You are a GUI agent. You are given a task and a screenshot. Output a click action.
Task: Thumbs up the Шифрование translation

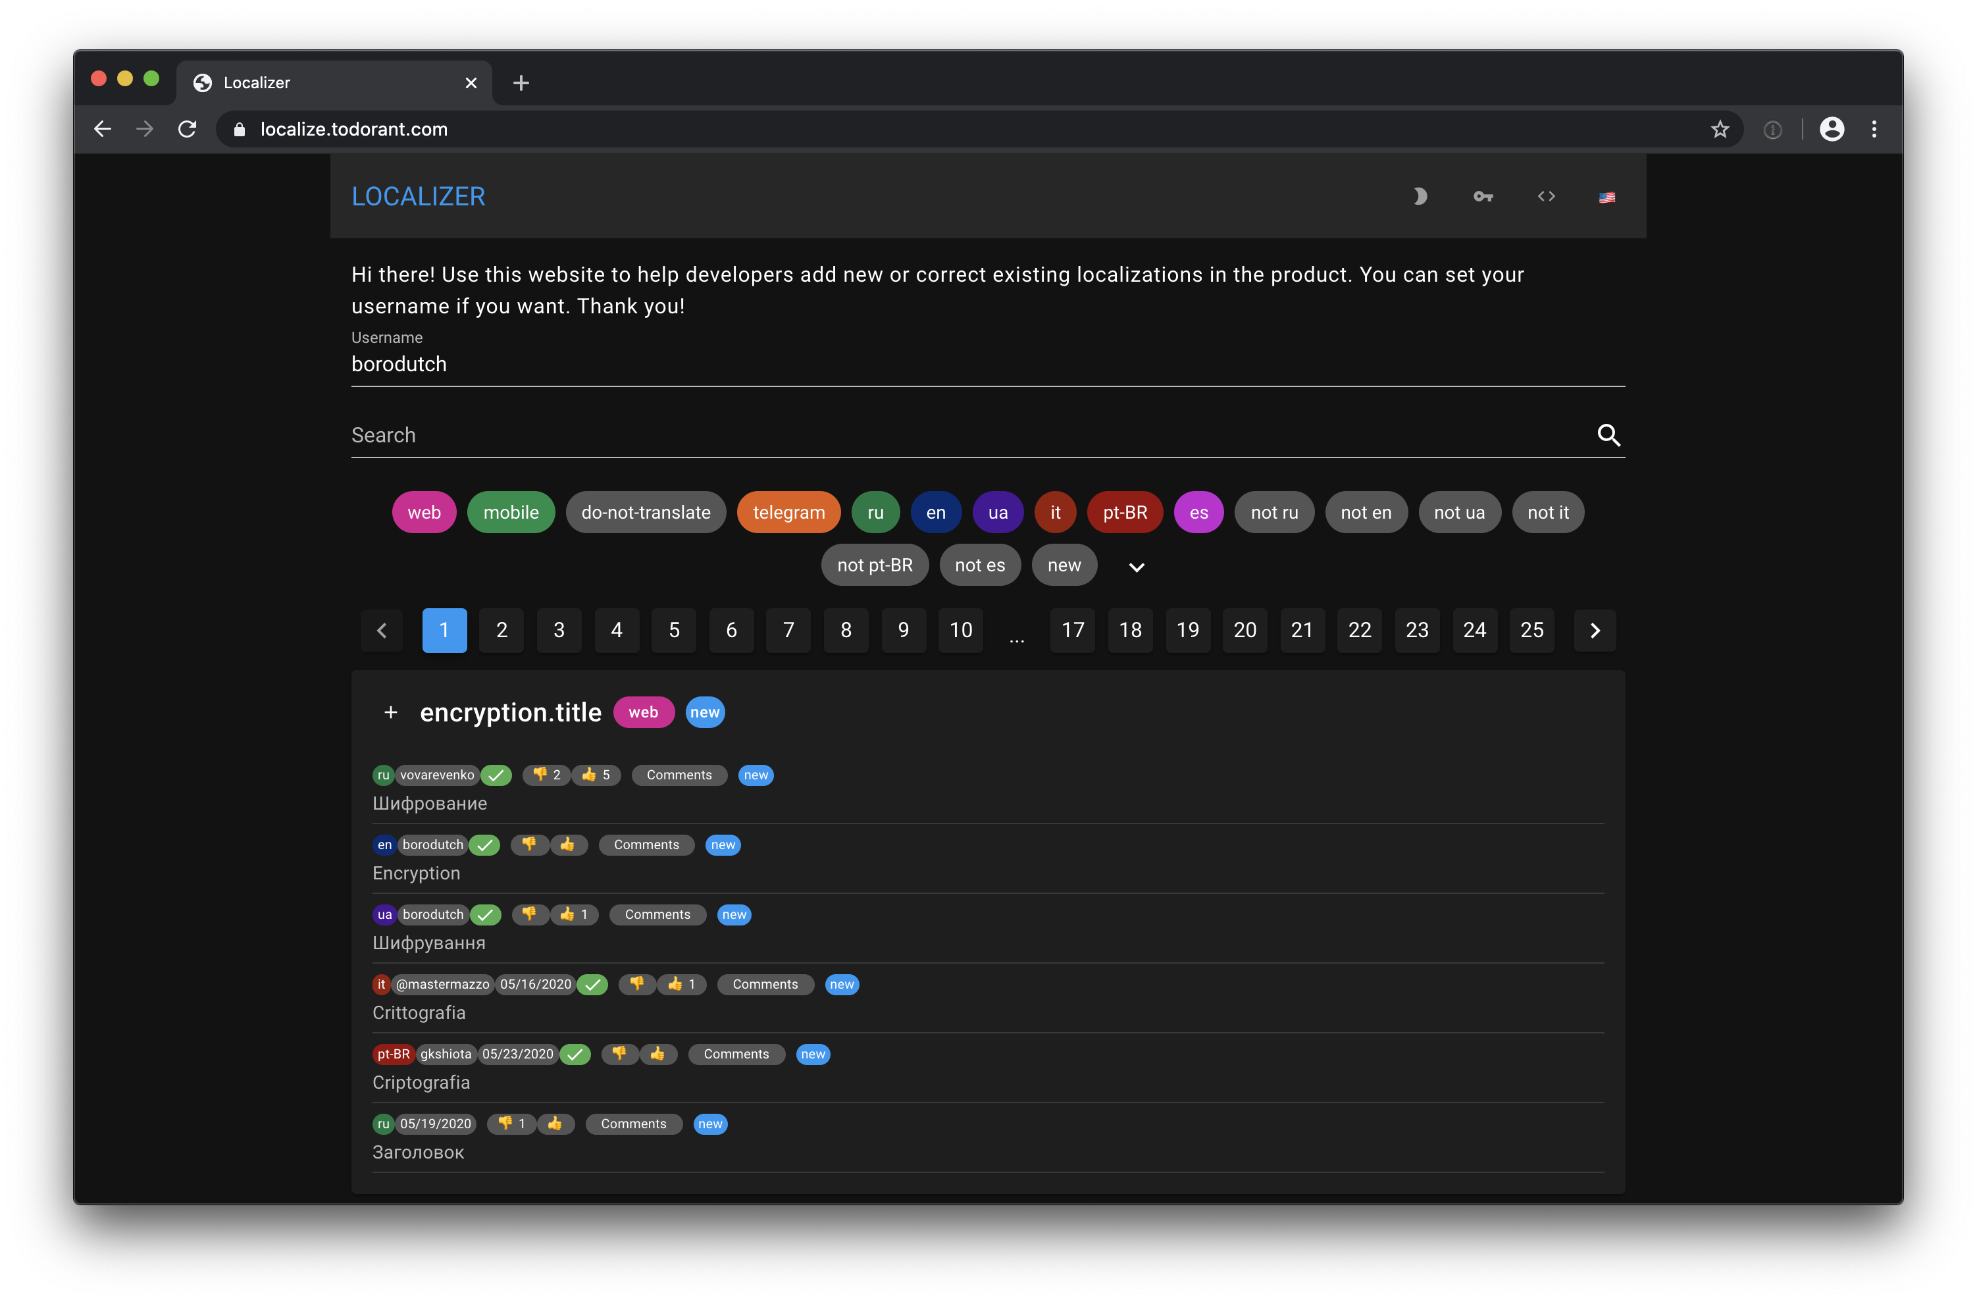(596, 774)
